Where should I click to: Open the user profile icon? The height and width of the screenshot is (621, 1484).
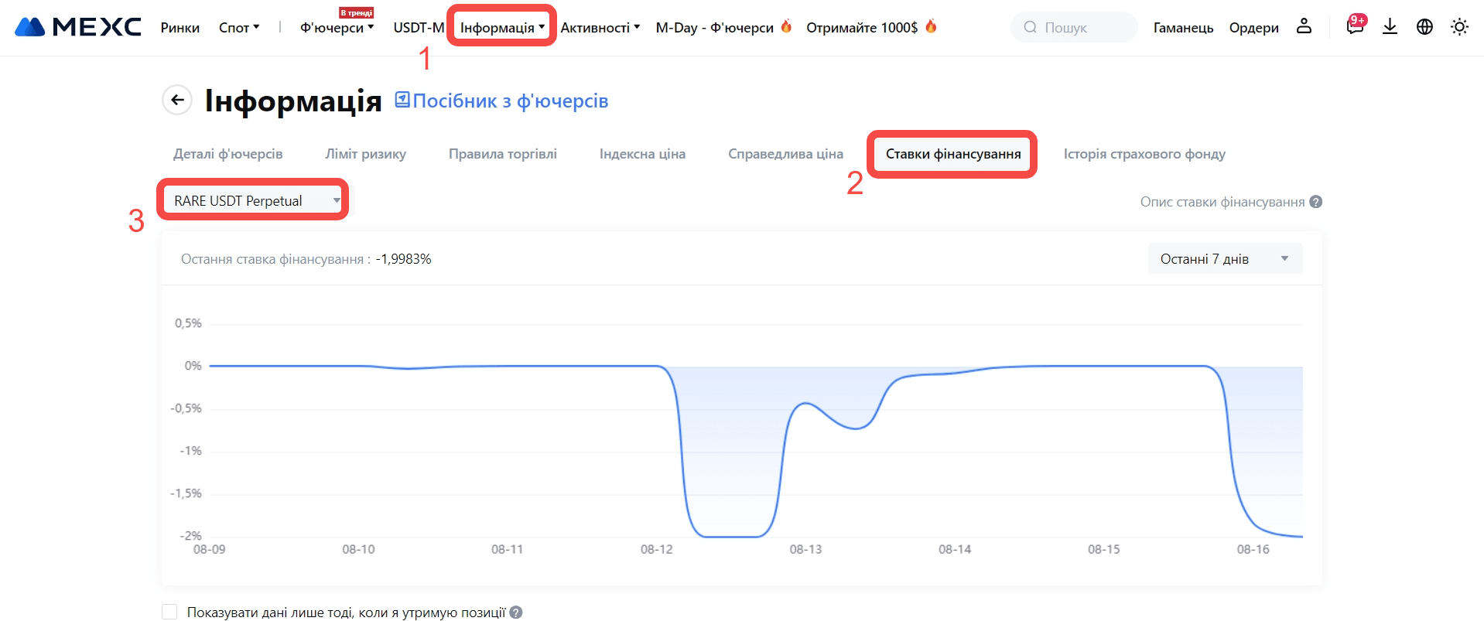click(x=1304, y=27)
